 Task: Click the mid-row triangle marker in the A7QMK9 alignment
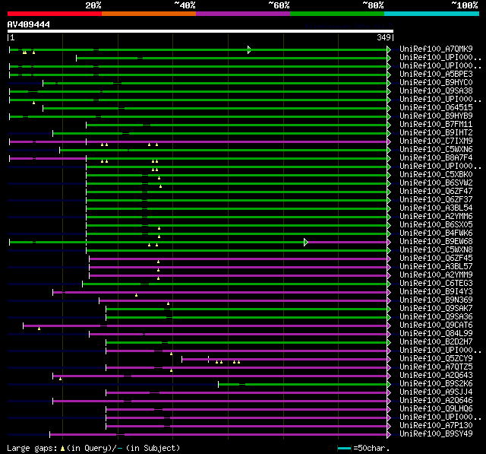[x=249, y=49]
